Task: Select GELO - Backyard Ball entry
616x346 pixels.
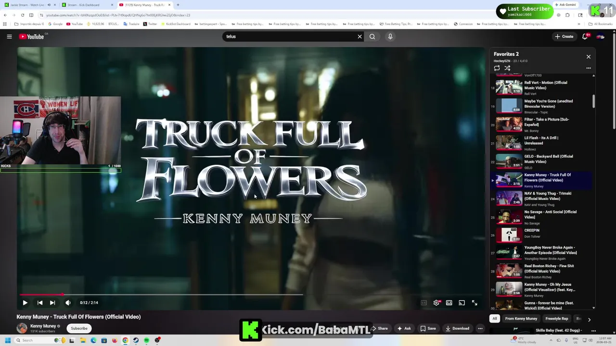Action: coord(541,161)
